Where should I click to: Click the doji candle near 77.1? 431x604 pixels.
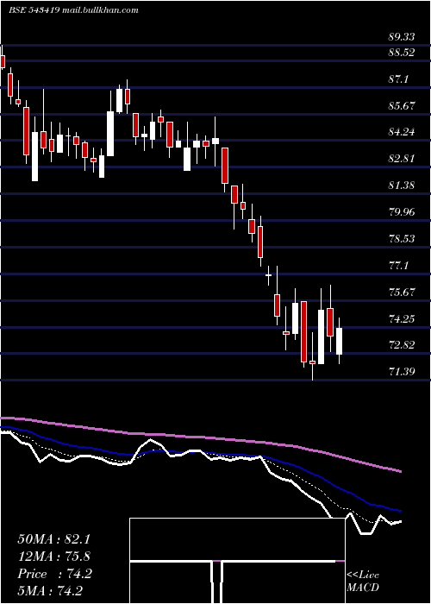269,275
